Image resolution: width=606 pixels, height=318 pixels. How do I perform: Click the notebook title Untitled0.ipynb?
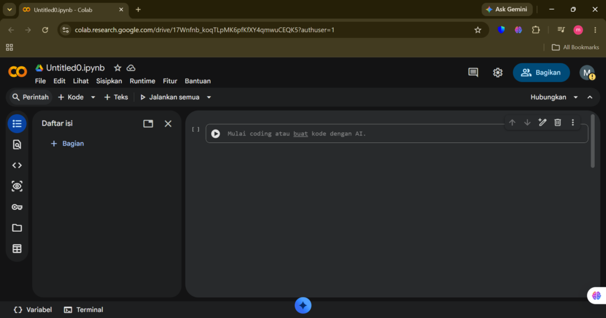(x=75, y=68)
